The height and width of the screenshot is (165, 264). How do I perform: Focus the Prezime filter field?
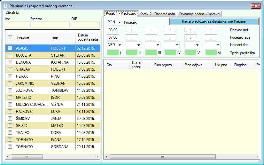click(x=50, y=24)
